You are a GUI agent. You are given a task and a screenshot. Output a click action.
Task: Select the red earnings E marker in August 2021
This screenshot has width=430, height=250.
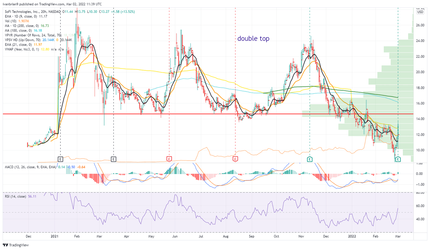pos(235,159)
